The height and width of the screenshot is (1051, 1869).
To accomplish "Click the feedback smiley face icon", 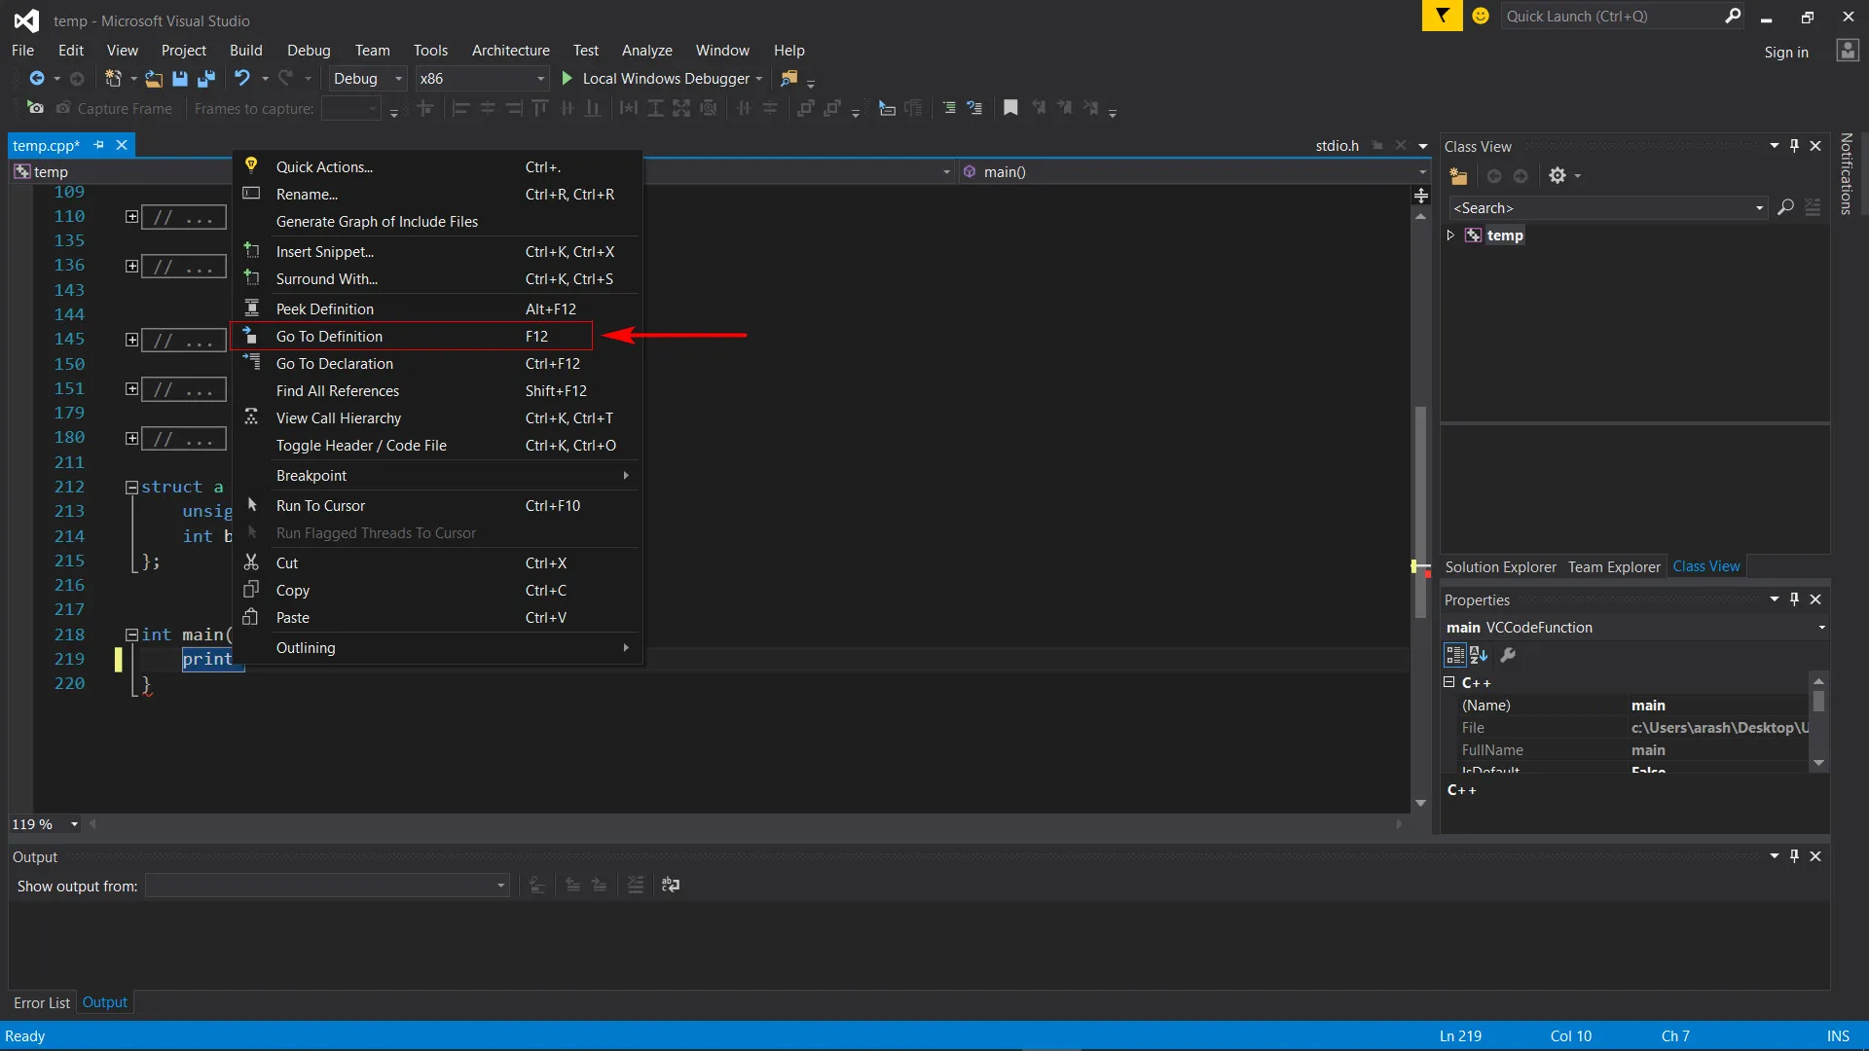I will (x=1481, y=17).
